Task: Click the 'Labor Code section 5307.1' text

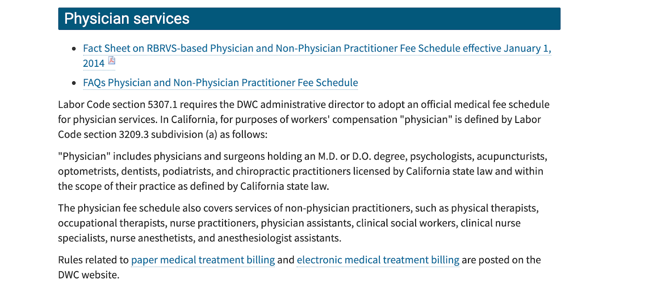Action: pyautogui.click(x=117, y=105)
